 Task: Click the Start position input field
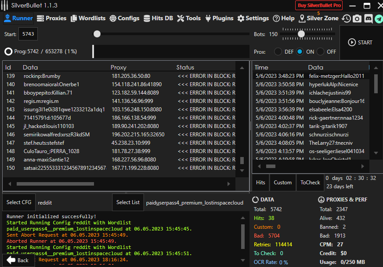click(x=28, y=34)
